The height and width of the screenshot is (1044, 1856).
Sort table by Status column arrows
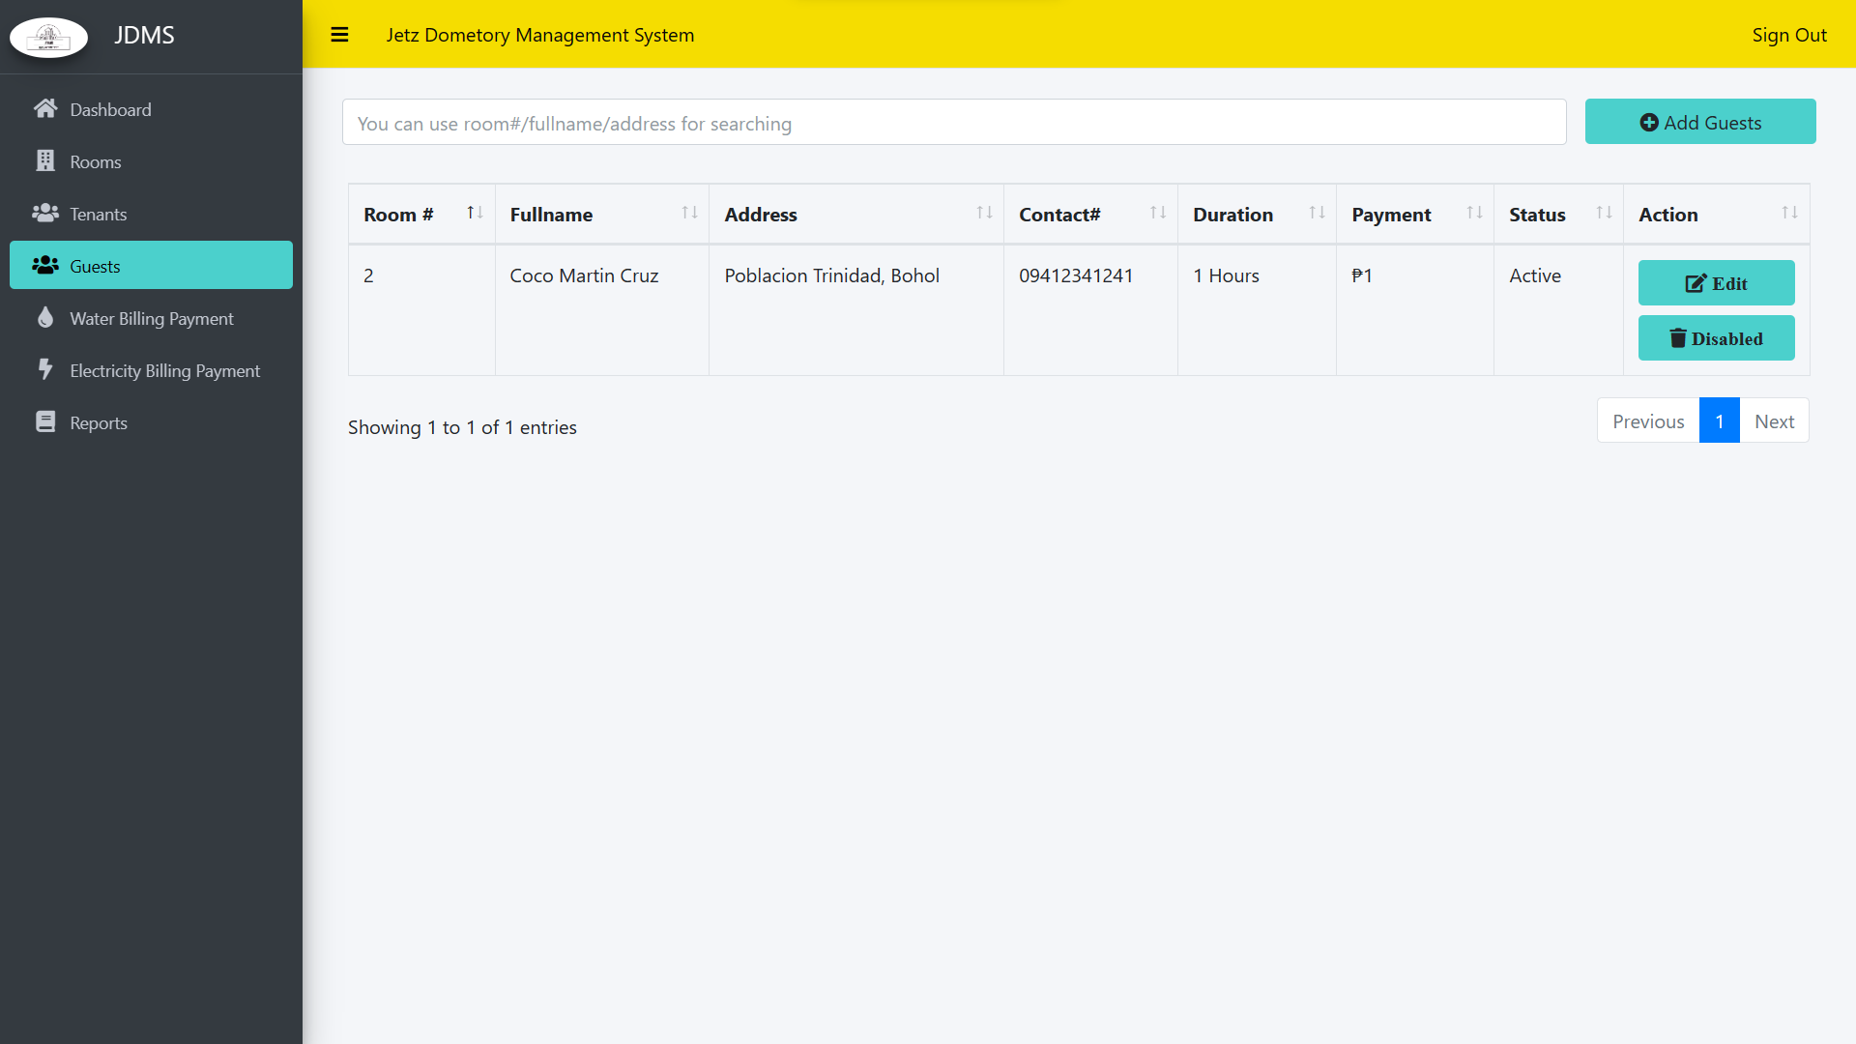(x=1604, y=213)
